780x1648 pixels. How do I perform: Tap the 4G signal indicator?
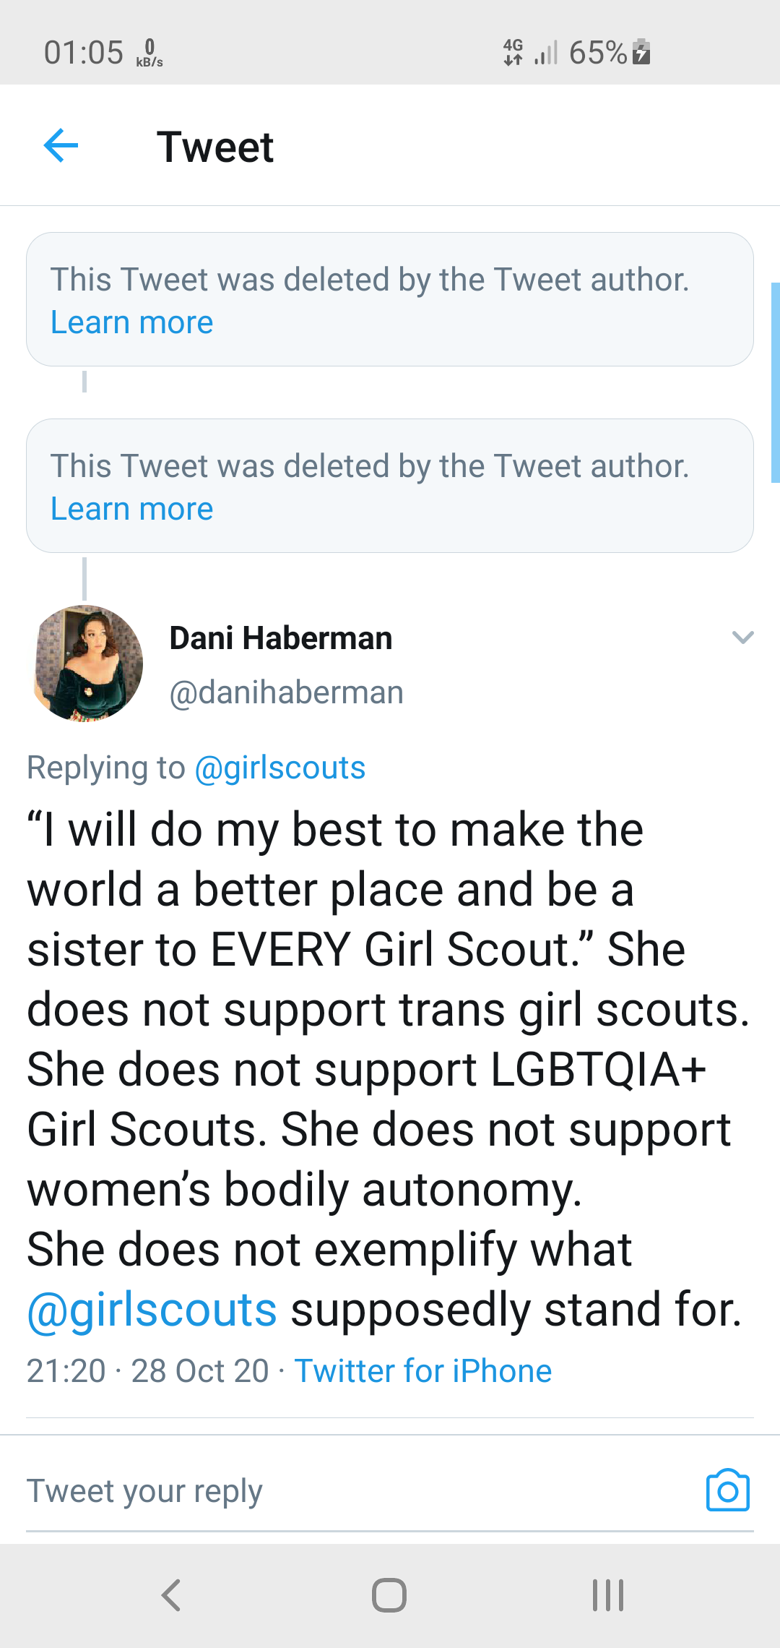[513, 53]
